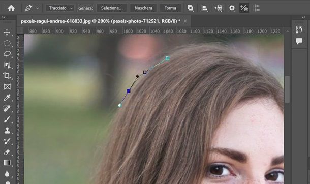Open the History panel icon
This screenshot has width=310, height=184.
[299, 29]
